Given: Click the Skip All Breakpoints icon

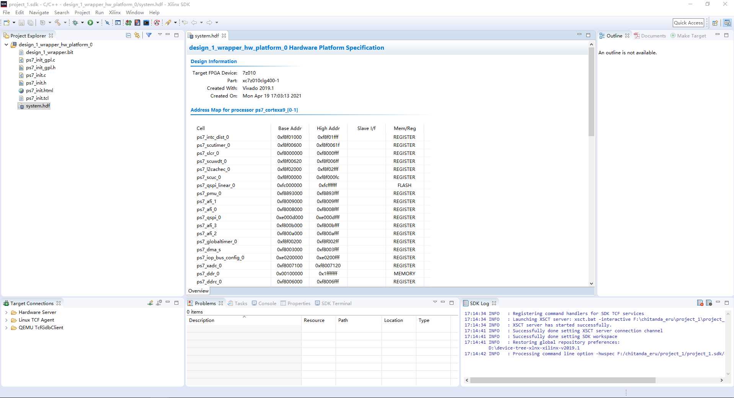Looking at the screenshot, I should point(107,23).
